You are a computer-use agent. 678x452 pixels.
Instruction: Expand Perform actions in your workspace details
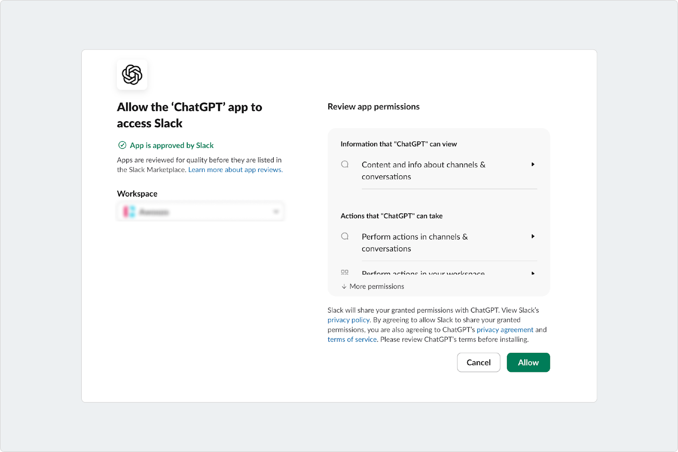(533, 274)
